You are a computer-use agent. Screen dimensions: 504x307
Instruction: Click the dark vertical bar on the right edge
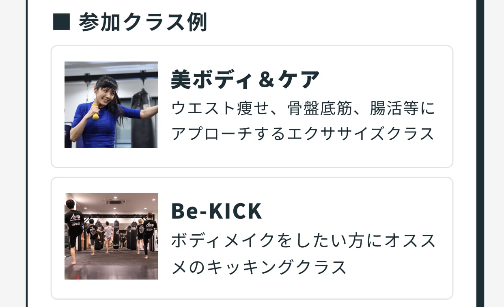pos(480,153)
